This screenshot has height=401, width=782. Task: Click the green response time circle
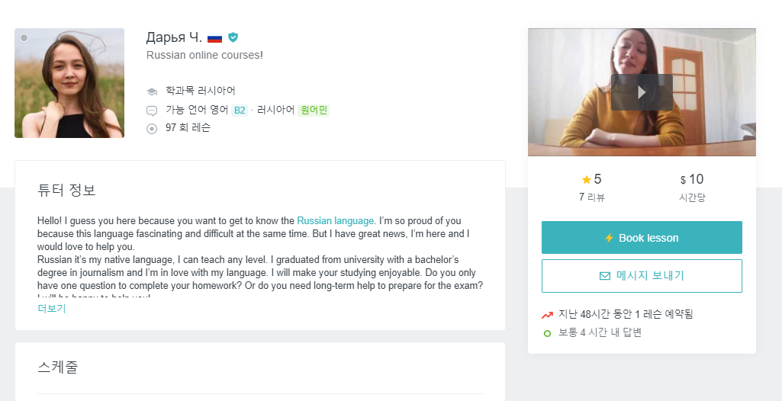[x=547, y=333]
